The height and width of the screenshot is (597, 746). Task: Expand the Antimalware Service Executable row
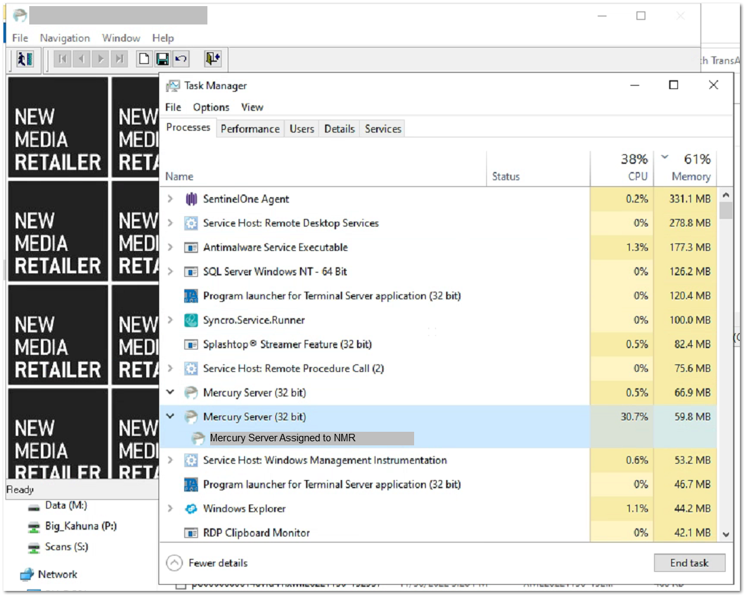click(171, 248)
